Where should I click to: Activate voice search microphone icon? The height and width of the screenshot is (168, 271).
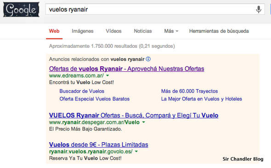pyautogui.click(x=259, y=9)
